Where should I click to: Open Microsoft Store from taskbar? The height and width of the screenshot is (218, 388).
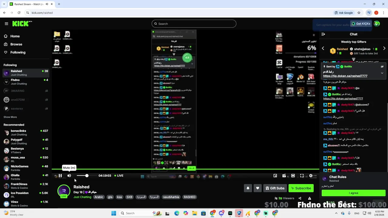(203, 213)
